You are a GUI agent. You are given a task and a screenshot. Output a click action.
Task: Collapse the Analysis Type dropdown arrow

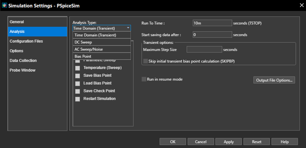pyautogui.click(x=128, y=28)
